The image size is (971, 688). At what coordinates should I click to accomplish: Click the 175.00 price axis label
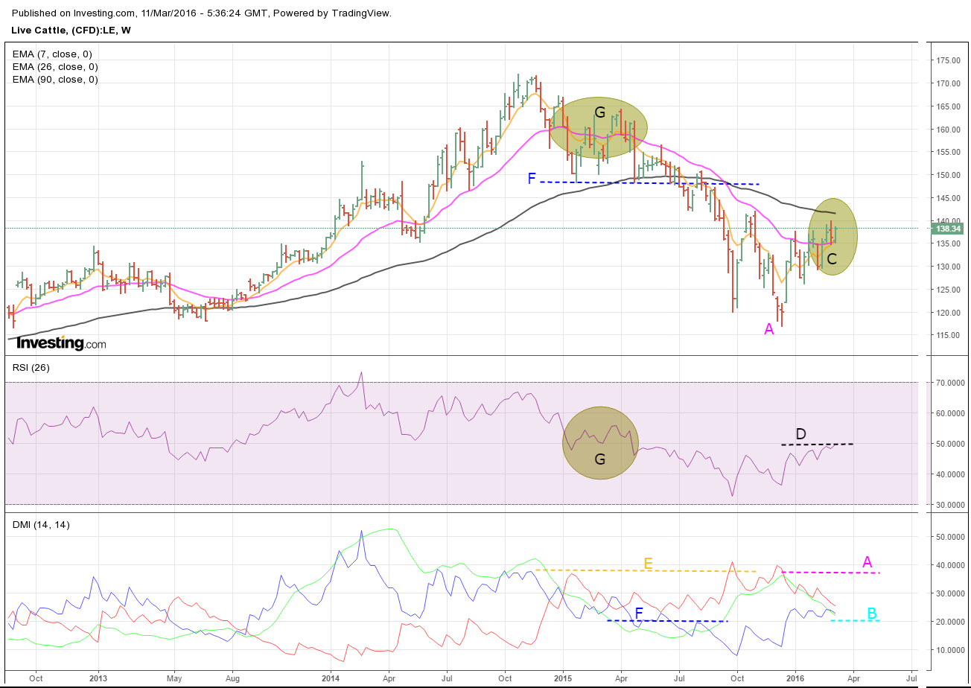click(949, 60)
